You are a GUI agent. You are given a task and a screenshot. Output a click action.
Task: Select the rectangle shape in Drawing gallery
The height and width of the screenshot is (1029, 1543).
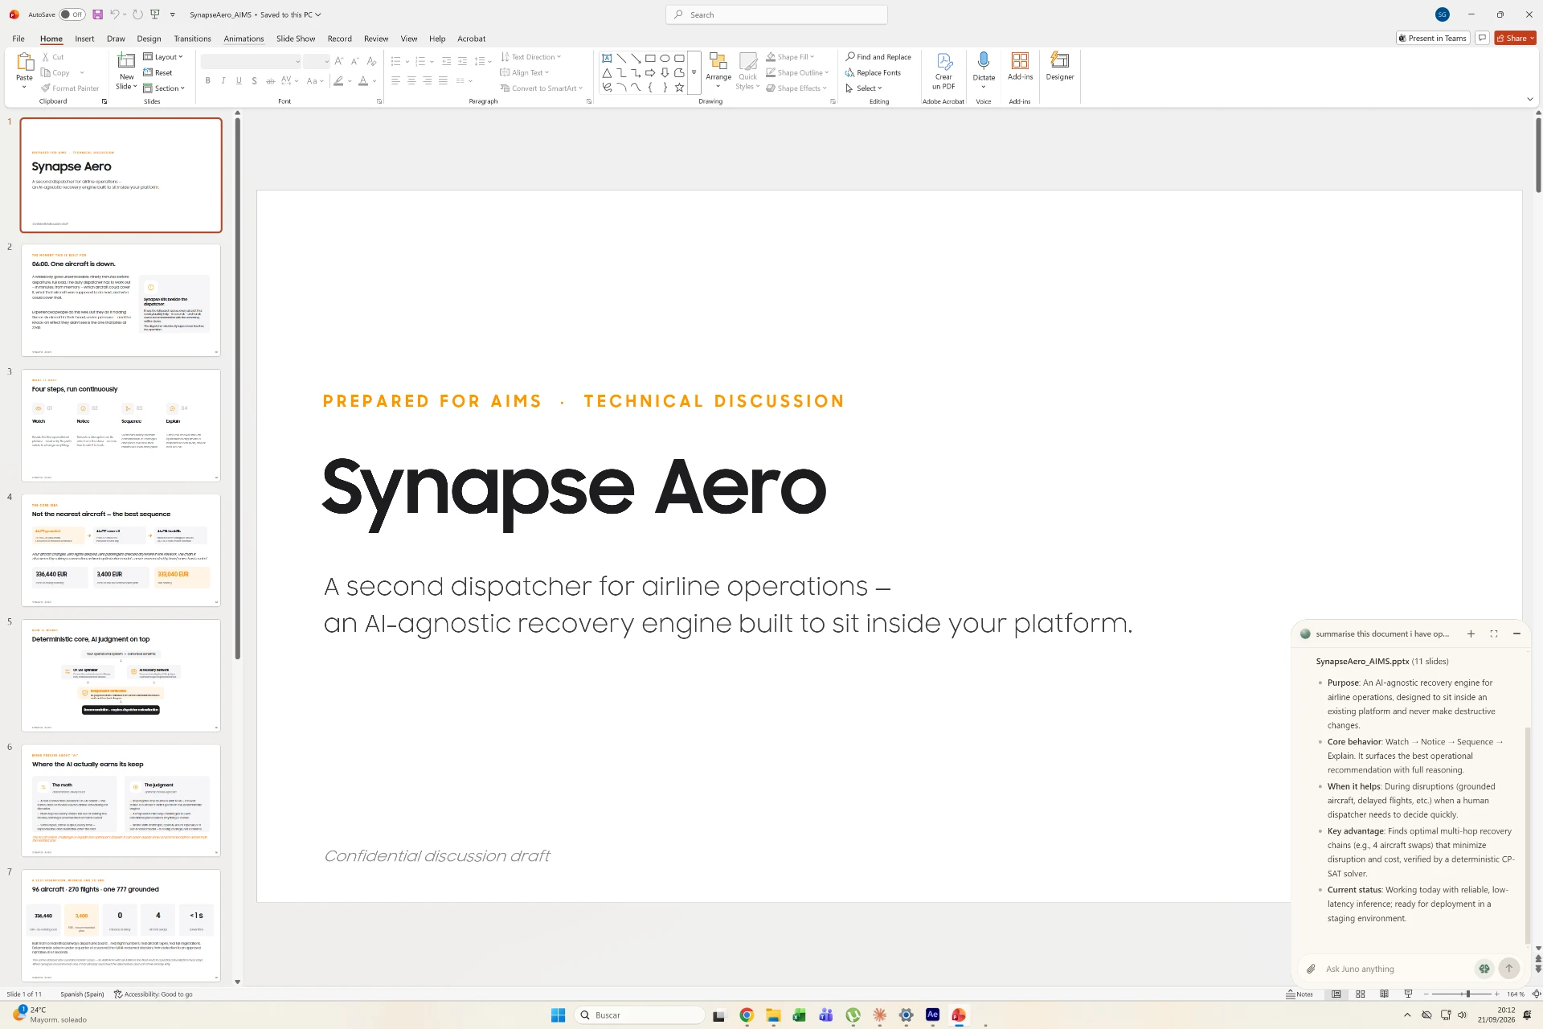[650, 58]
